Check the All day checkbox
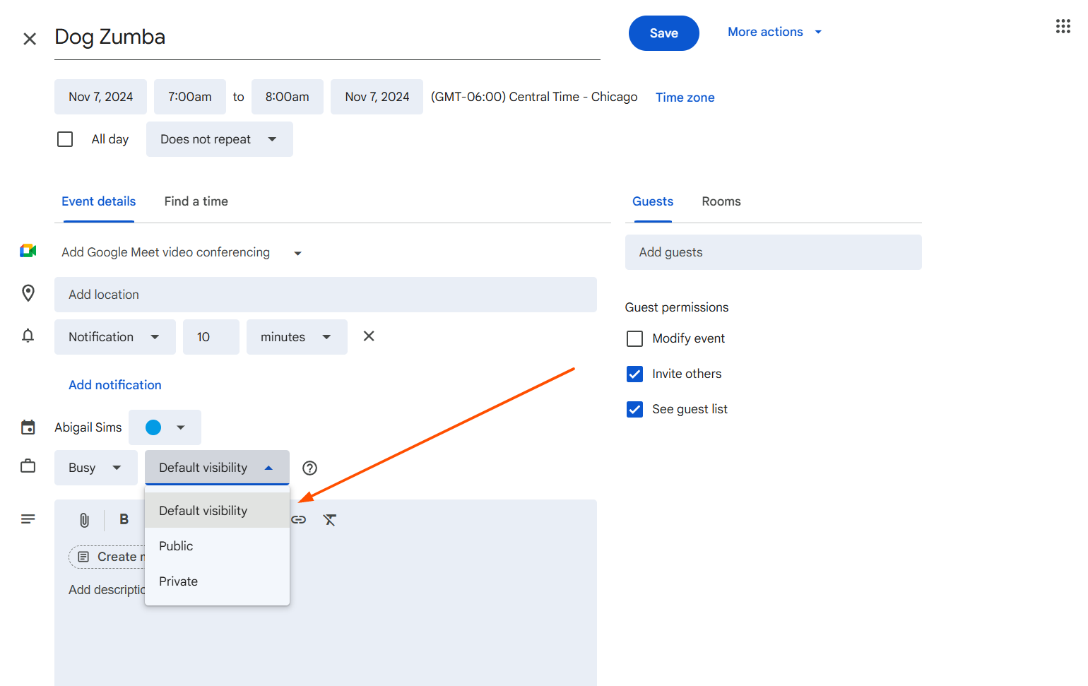1088x686 pixels. [x=65, y=139]
